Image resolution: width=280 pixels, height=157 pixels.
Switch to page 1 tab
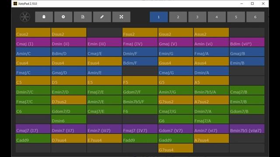pyautogui.click(x=159, y=17)
